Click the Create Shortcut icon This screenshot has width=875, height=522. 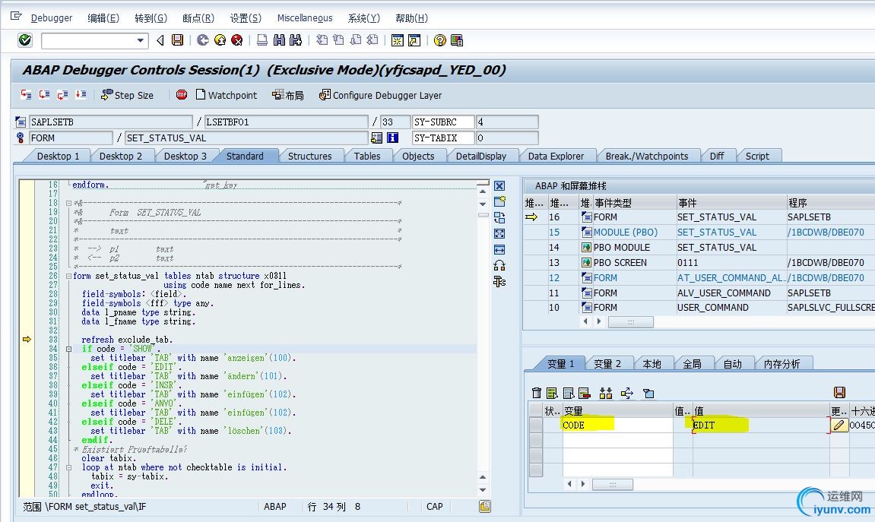tap(414, 40)
